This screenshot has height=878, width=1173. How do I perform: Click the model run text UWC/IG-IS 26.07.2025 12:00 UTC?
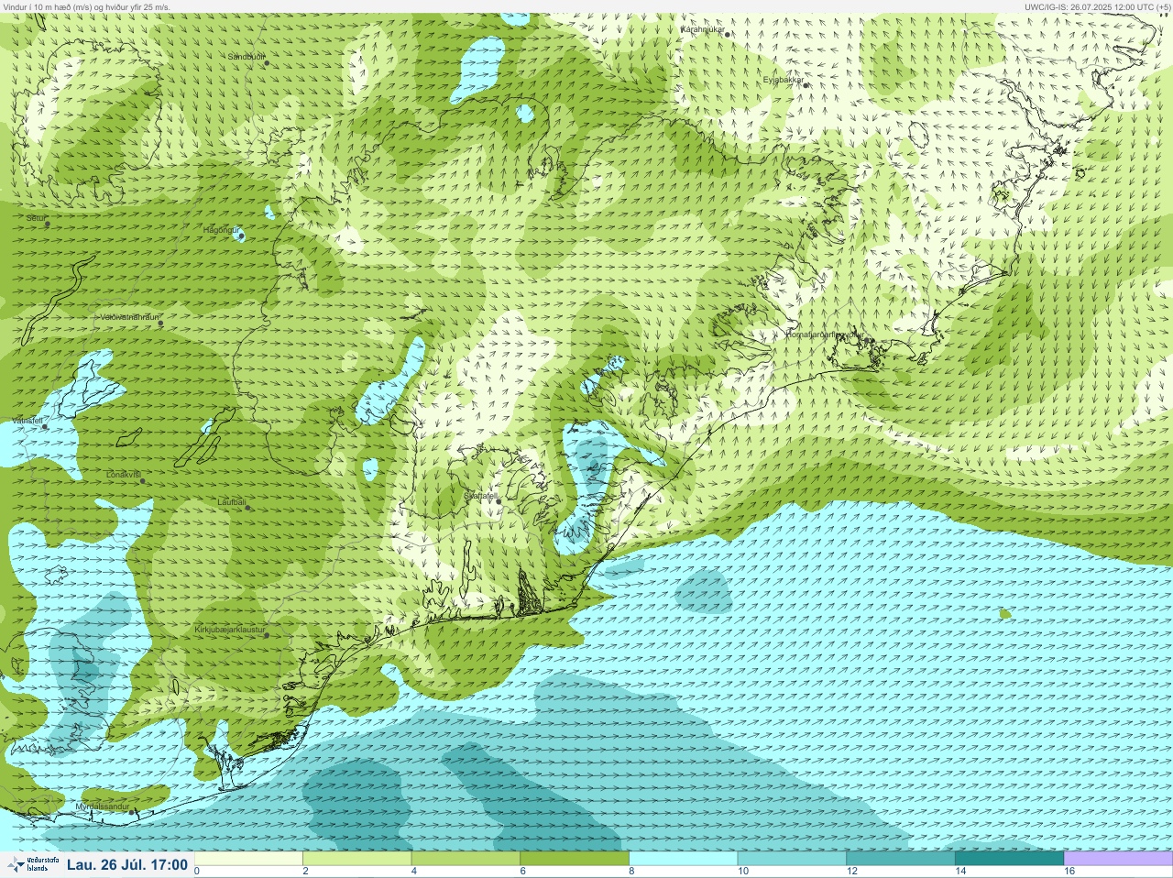(x=1097, y=6)
